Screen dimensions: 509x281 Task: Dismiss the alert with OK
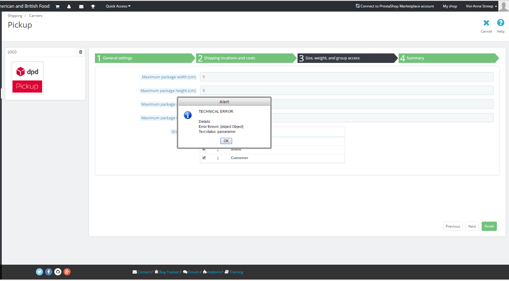coord(226,141)
